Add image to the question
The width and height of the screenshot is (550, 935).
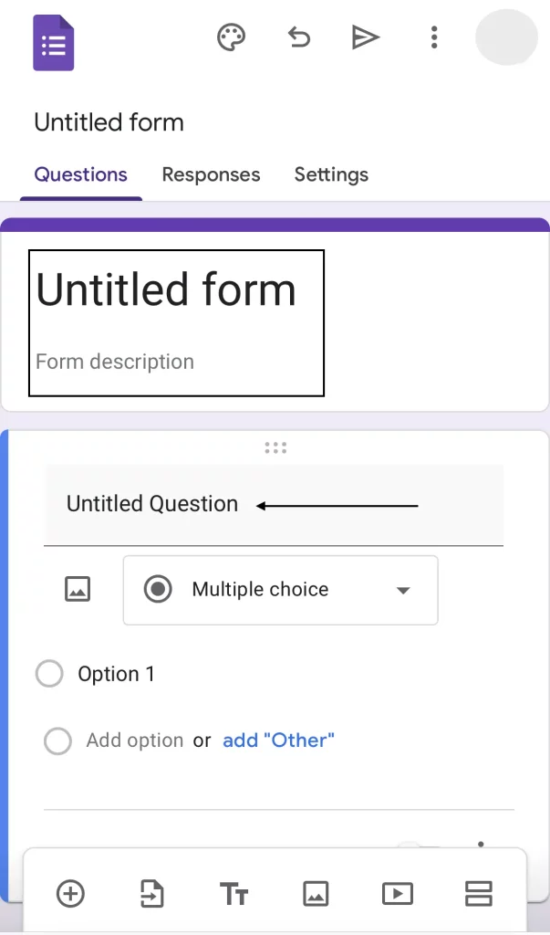78,590
